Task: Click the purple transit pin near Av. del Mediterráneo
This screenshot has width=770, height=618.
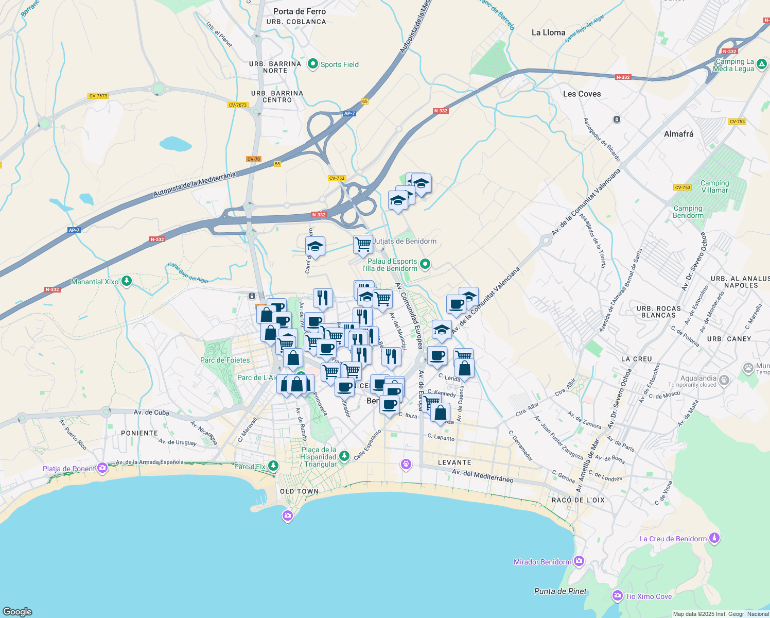Action: [406, 464]
